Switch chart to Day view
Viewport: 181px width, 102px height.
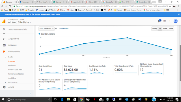[x=160, y=29]
